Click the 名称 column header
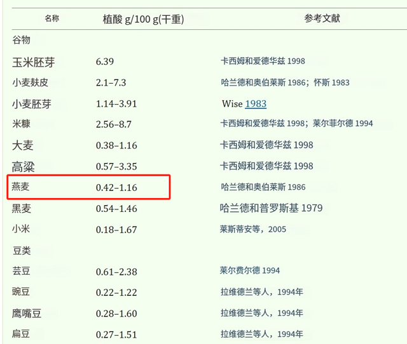407x344 pixels. point(52,18)
